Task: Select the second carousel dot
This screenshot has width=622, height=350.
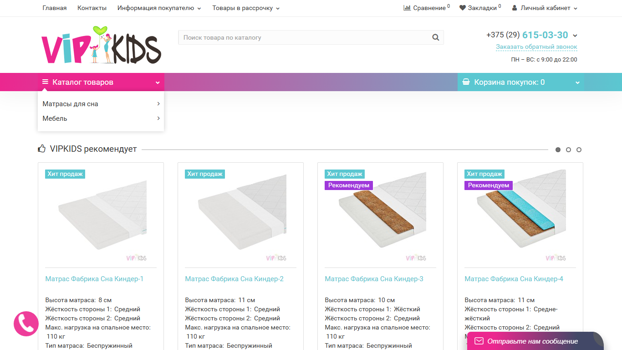Action: click(568, 149)
